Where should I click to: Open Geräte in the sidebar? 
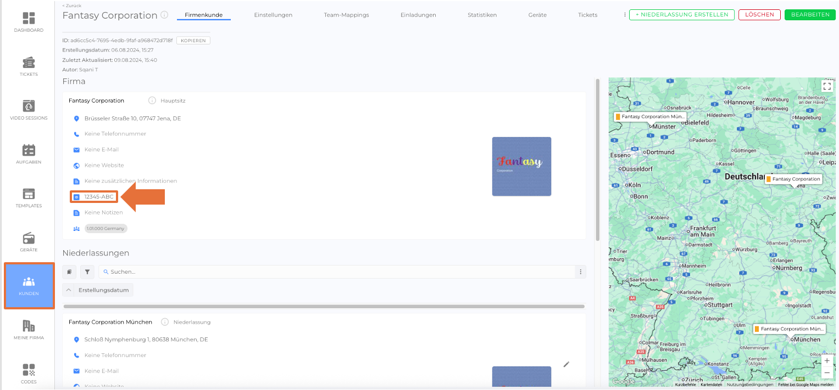29,241
